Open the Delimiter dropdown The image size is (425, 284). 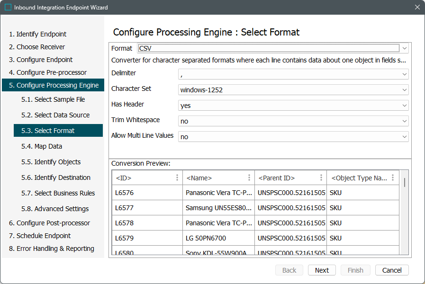pos(404,74)
